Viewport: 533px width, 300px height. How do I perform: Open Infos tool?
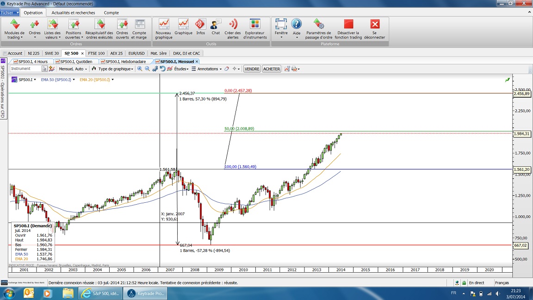pyautogui.click(x=200, y=27)
